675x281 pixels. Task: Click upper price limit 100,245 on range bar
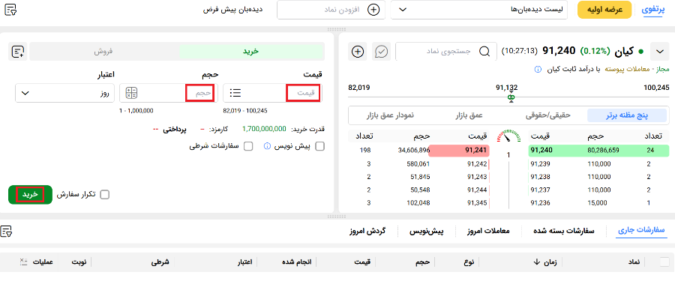coord(656,88)
